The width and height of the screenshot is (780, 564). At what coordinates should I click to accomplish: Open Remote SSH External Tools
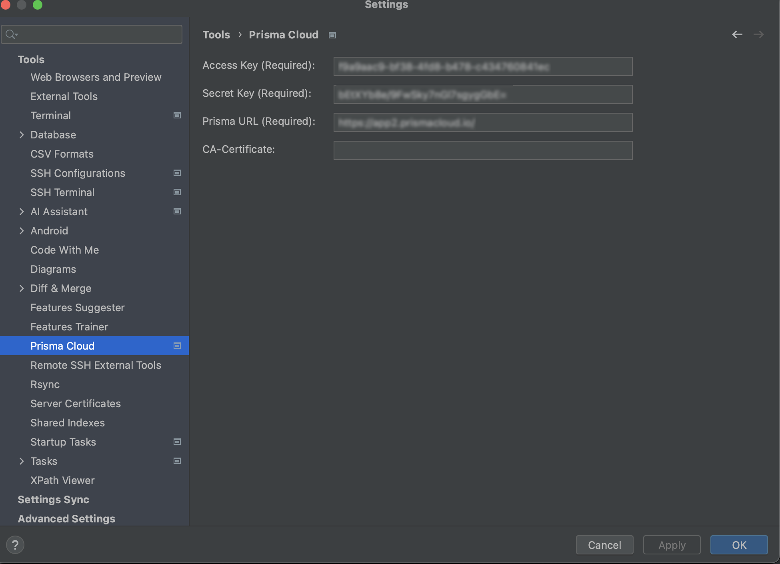point(96,365)
